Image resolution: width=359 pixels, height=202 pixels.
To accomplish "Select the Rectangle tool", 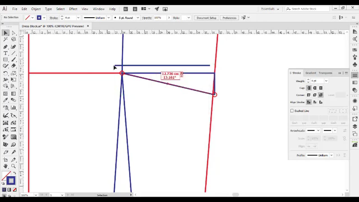I will (x=6, y=59).
